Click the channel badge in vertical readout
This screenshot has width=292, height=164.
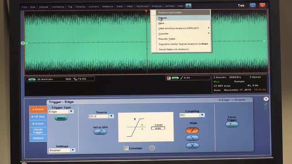pyautogui.click(x=31, y=79)
